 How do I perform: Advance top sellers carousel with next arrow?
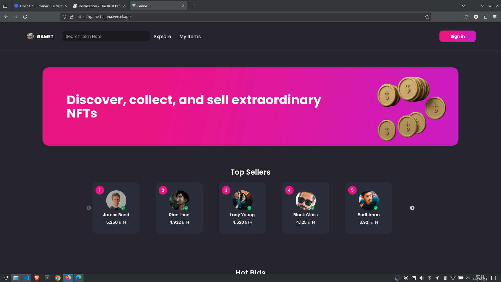coord(412,208)
